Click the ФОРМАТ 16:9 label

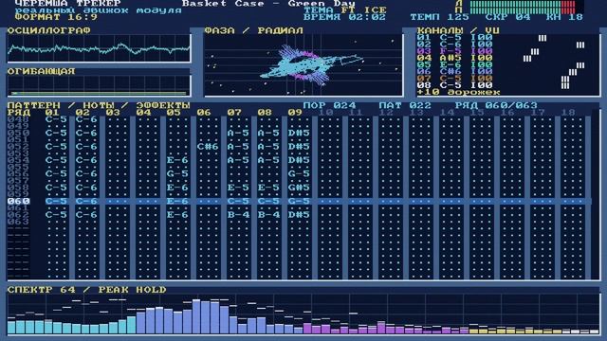point(56,17)
